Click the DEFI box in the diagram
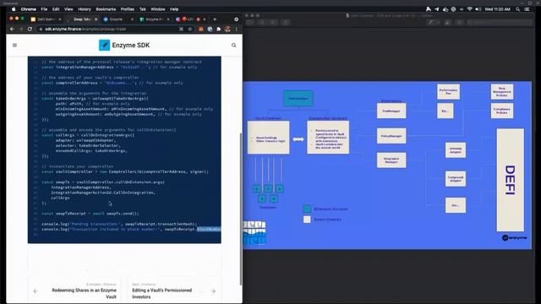541x304 pixels. (510, 180)
